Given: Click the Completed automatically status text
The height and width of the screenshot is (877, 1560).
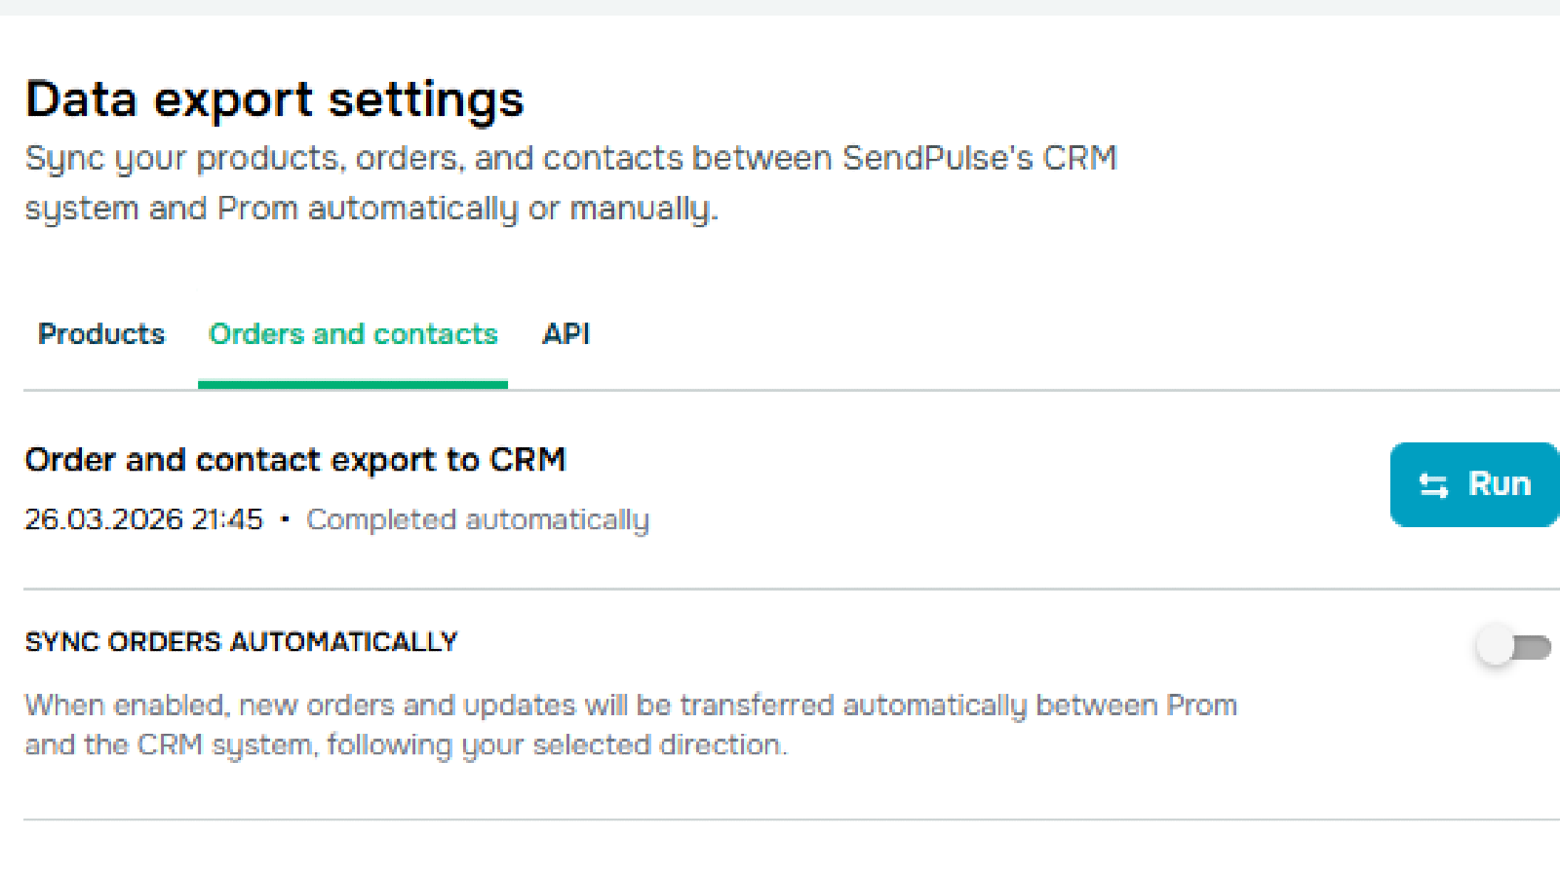Looking at the screenshot, I should click(478, 519).
